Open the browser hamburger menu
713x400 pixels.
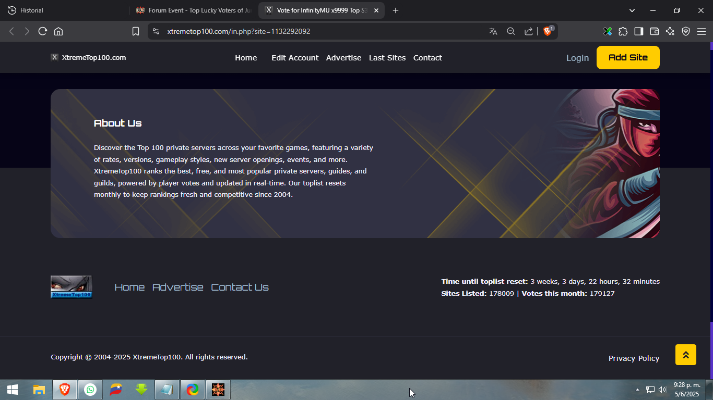coord(702,31)
